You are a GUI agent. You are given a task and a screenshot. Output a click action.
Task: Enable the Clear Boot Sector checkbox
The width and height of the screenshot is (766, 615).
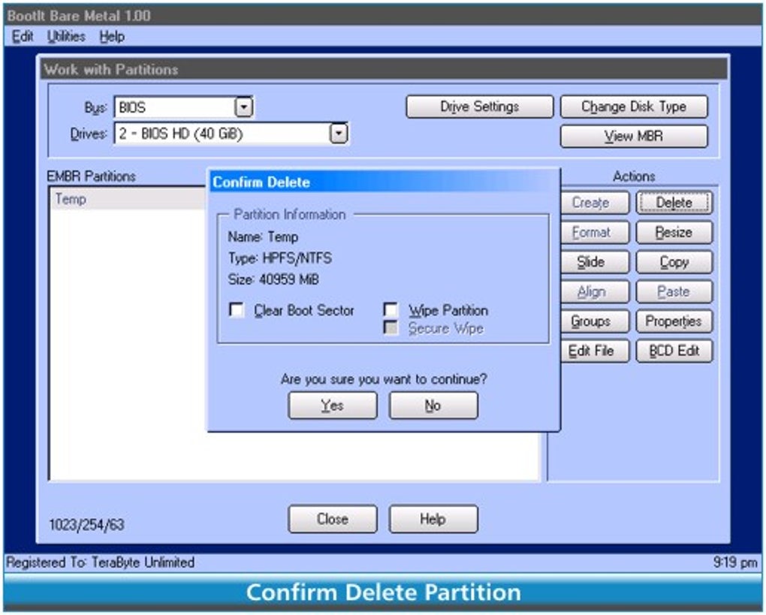(x=237, y=309)
